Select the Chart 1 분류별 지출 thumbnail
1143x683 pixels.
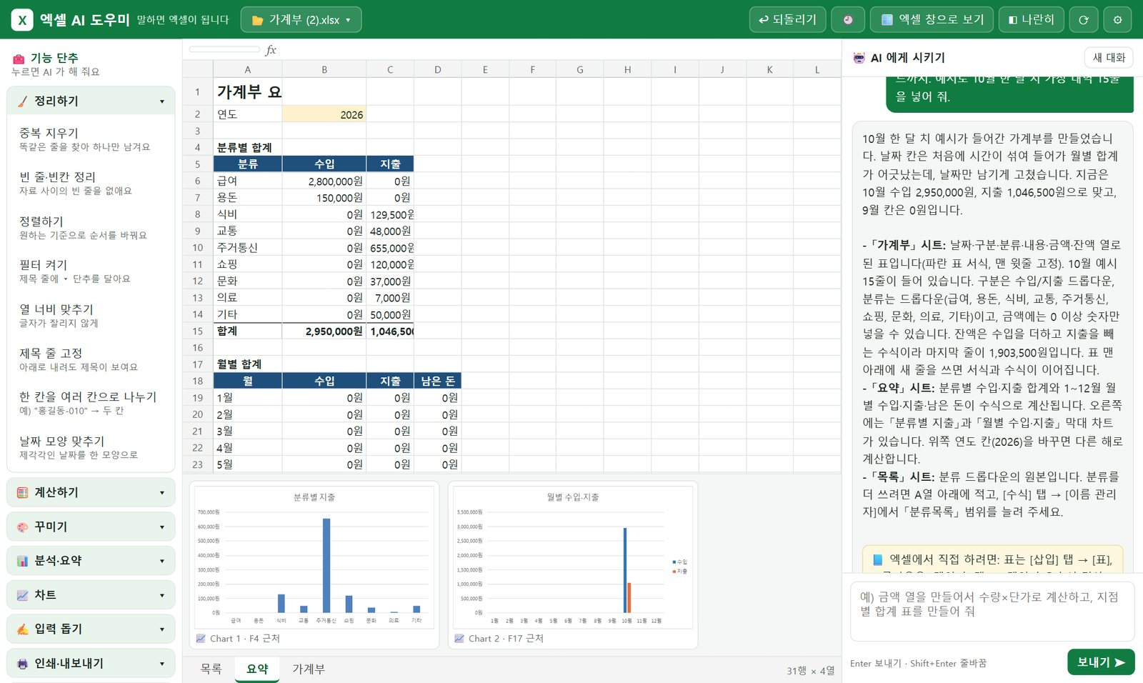pos(314,564)
